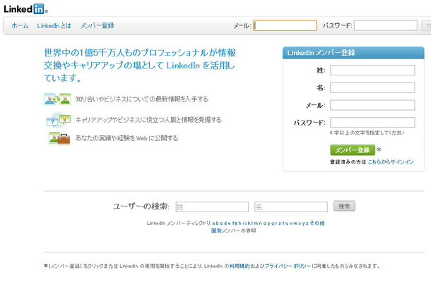The width and height of the screenshot is (431, 282).
Task: Open the 国別 members link
Action: tap(216, 231)
